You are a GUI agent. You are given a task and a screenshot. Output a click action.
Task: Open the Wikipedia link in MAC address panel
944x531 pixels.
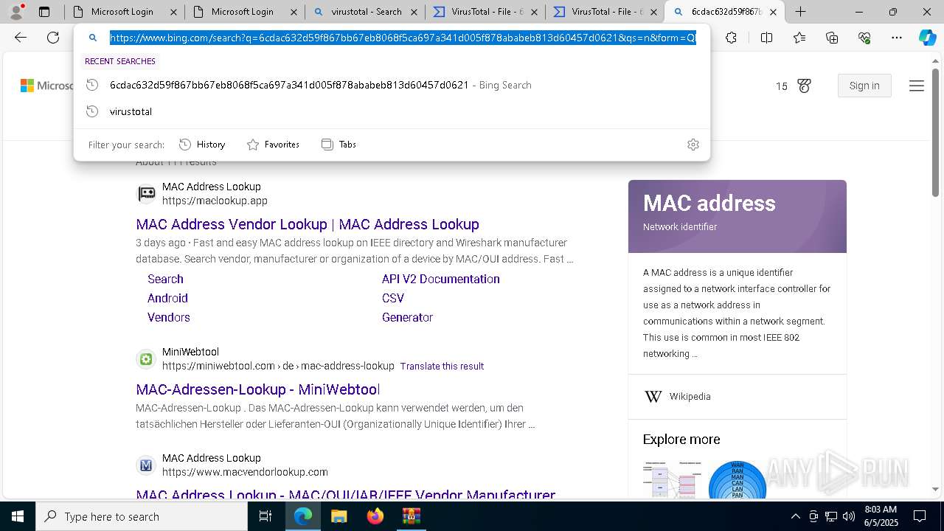(690, 397)
